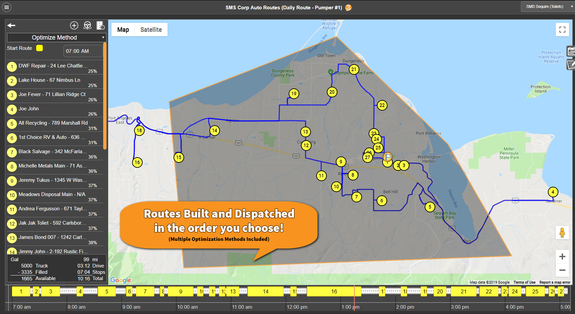Open Terms of Use link
The height and width of the screenshot is (314, 575).
click(x=524, y=282)
